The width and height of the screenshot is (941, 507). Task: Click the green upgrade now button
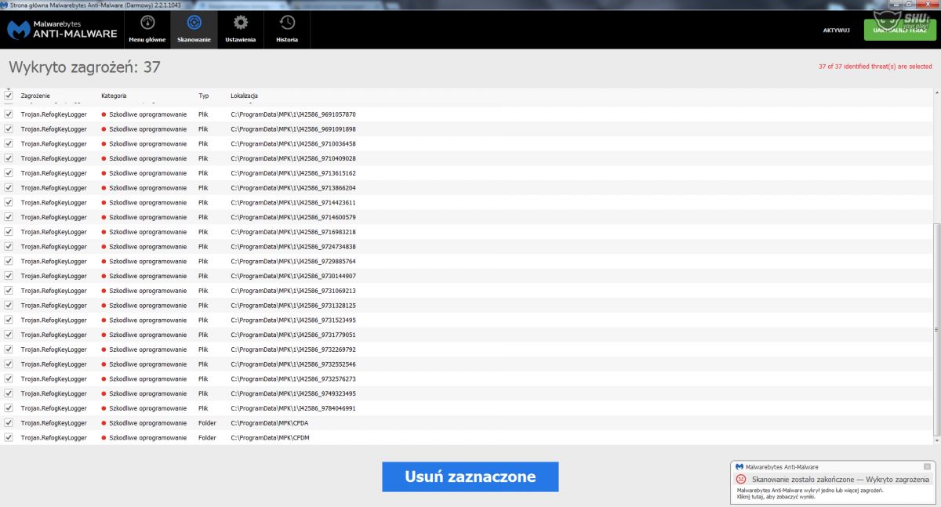[899, 30]
